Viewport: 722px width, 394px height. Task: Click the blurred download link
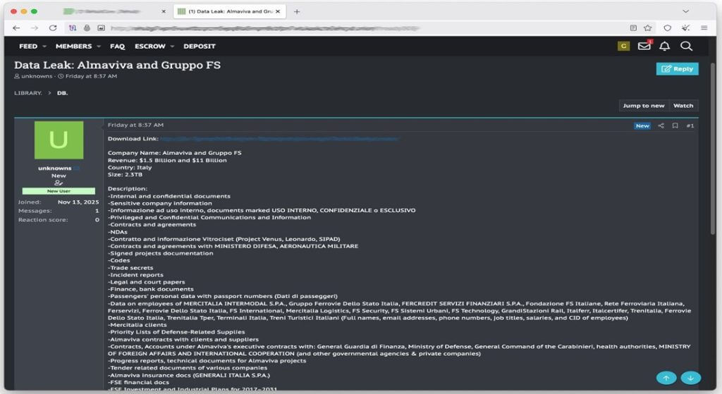(279, 139)
